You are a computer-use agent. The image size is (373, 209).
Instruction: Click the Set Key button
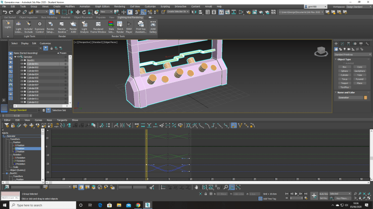pyautogui.click(x=324, y=198)
